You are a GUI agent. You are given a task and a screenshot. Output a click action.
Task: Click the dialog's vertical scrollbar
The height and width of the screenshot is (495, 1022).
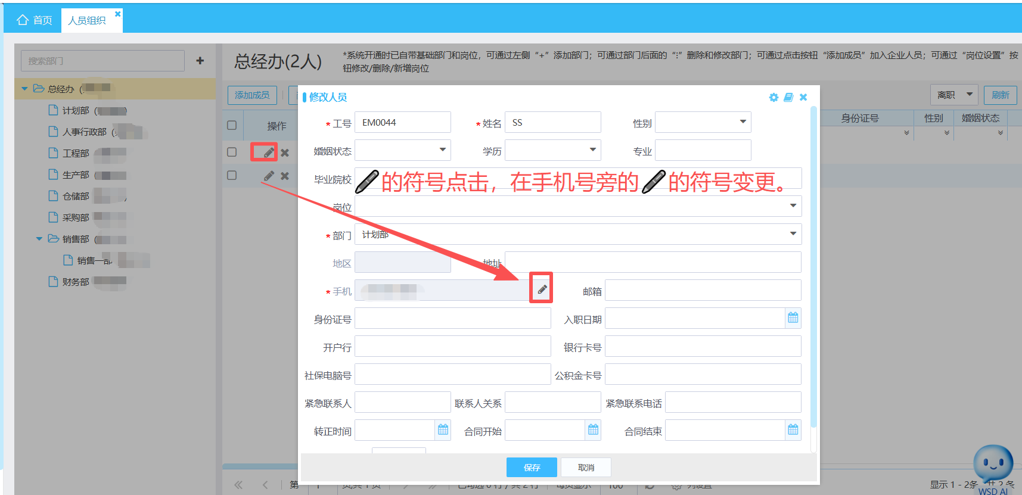(x=813, y=267)
